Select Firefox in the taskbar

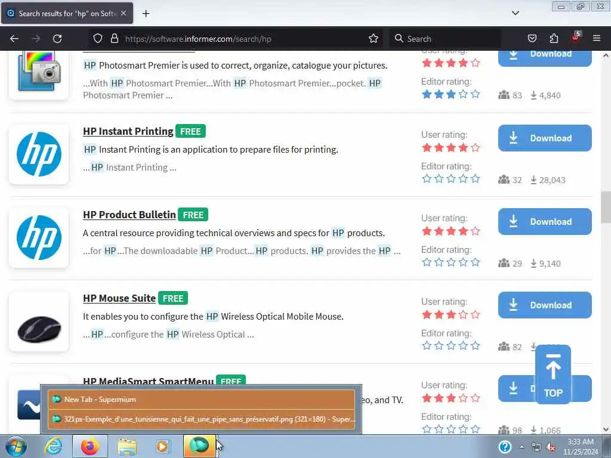pyautogui.click(x=90, y=446)
